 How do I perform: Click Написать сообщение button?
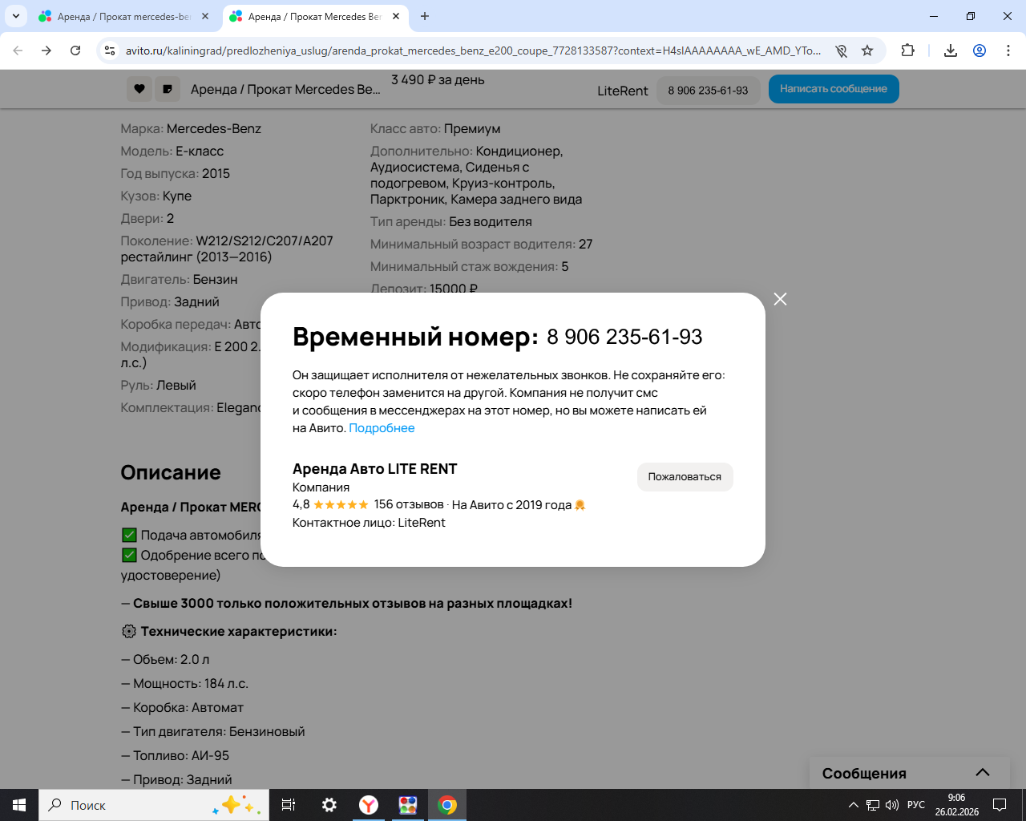[834, 89]
